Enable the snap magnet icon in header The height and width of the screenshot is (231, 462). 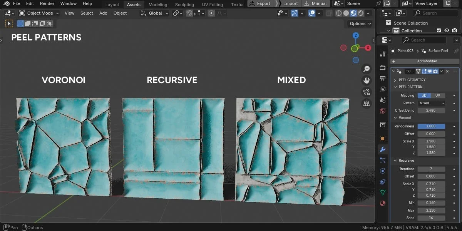point(189,13)
